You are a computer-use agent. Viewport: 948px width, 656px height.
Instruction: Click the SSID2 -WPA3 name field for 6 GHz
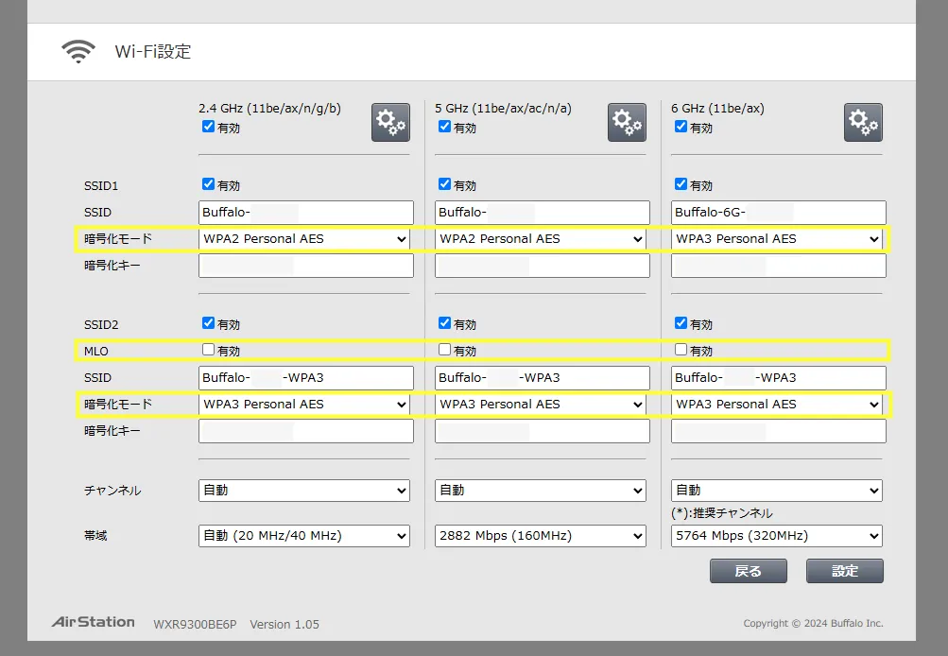click(x=779, y=378)
